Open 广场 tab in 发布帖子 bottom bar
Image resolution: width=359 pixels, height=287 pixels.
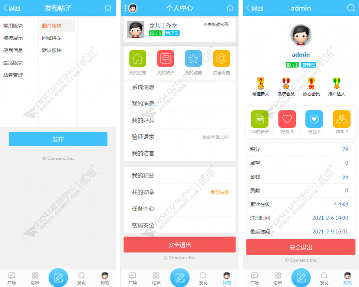[x=12, y=278]
